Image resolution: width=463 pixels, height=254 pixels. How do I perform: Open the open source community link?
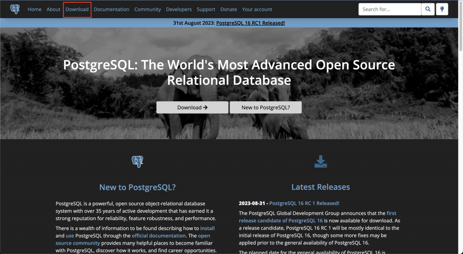coord(133,239)
